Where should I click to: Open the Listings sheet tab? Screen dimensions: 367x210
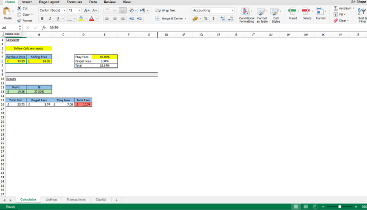tap(51, 199)
